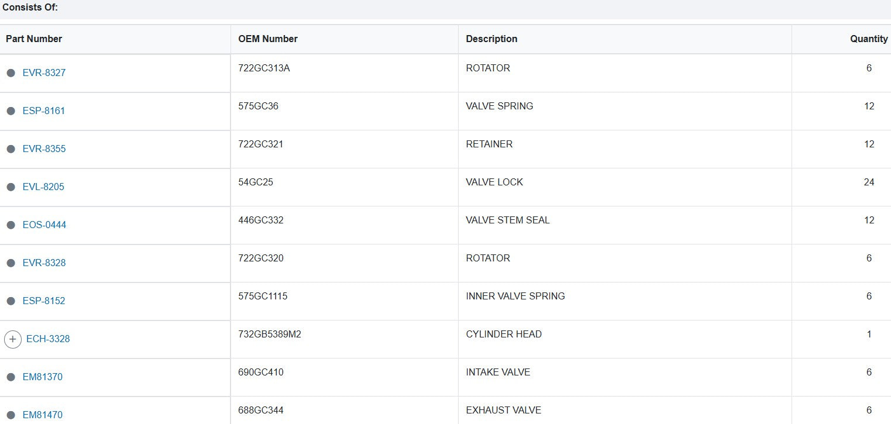Open the EOS-0444 valve stem seal link
This screenshot has width=891, height=424.
44,225
